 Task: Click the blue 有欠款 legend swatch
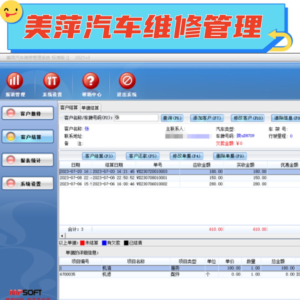tap(104, 243)
